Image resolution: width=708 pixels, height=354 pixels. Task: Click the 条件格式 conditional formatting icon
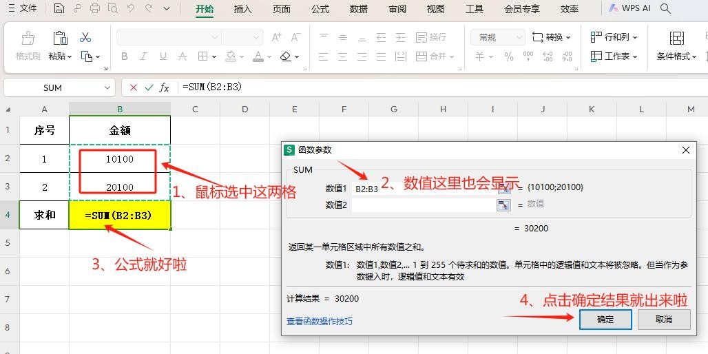pyautogui.click(x=676, y=38)
